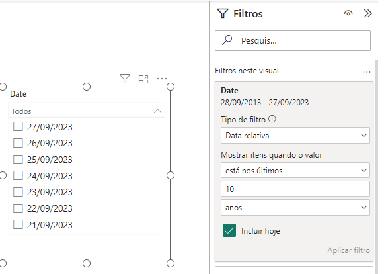Viewport: 384px width, 274px height.
Task: Open the está nos últimos dropdown
Action: pos(295,170)
